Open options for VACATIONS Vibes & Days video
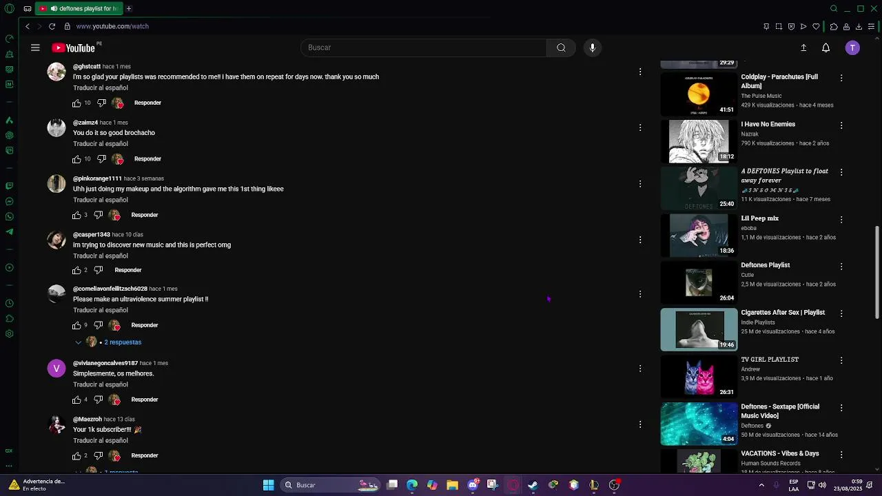 (841, 455)
